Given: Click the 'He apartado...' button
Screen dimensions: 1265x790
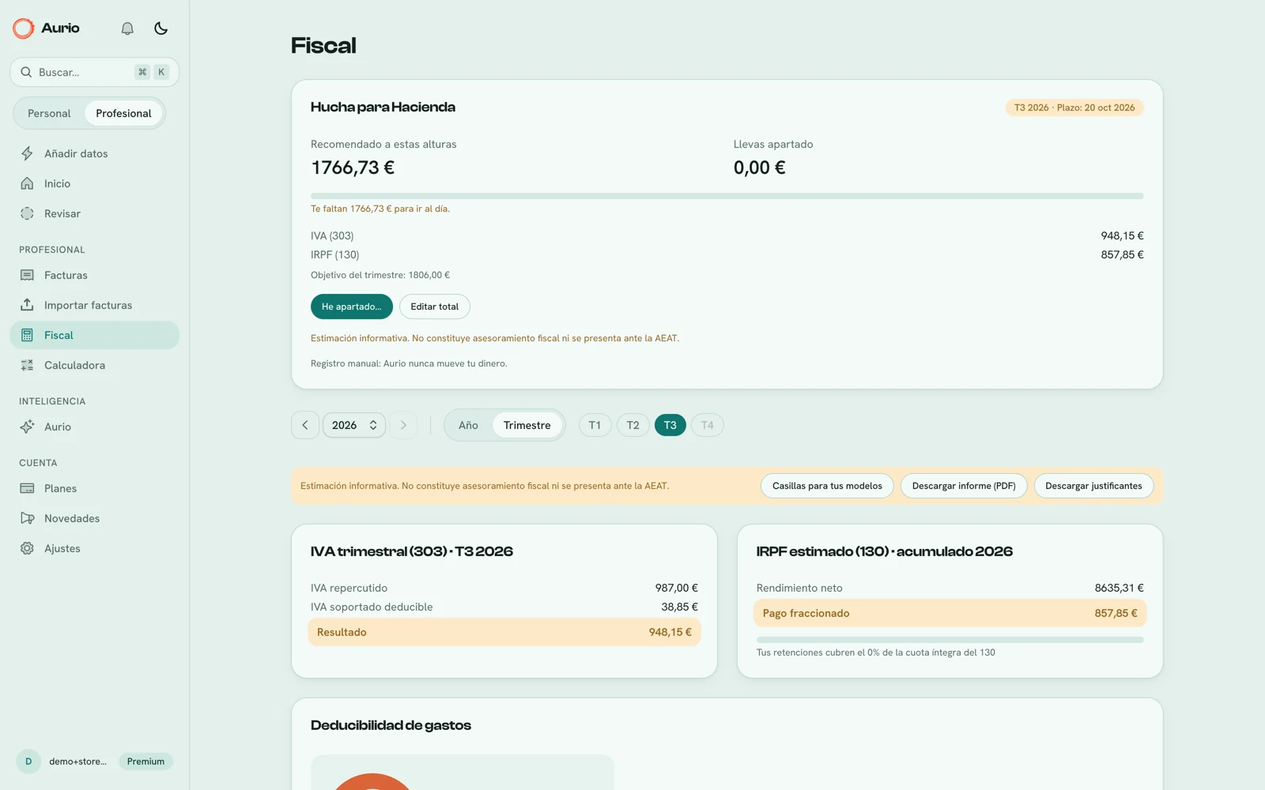Looking at the screenshot, I should pos(352,307).
